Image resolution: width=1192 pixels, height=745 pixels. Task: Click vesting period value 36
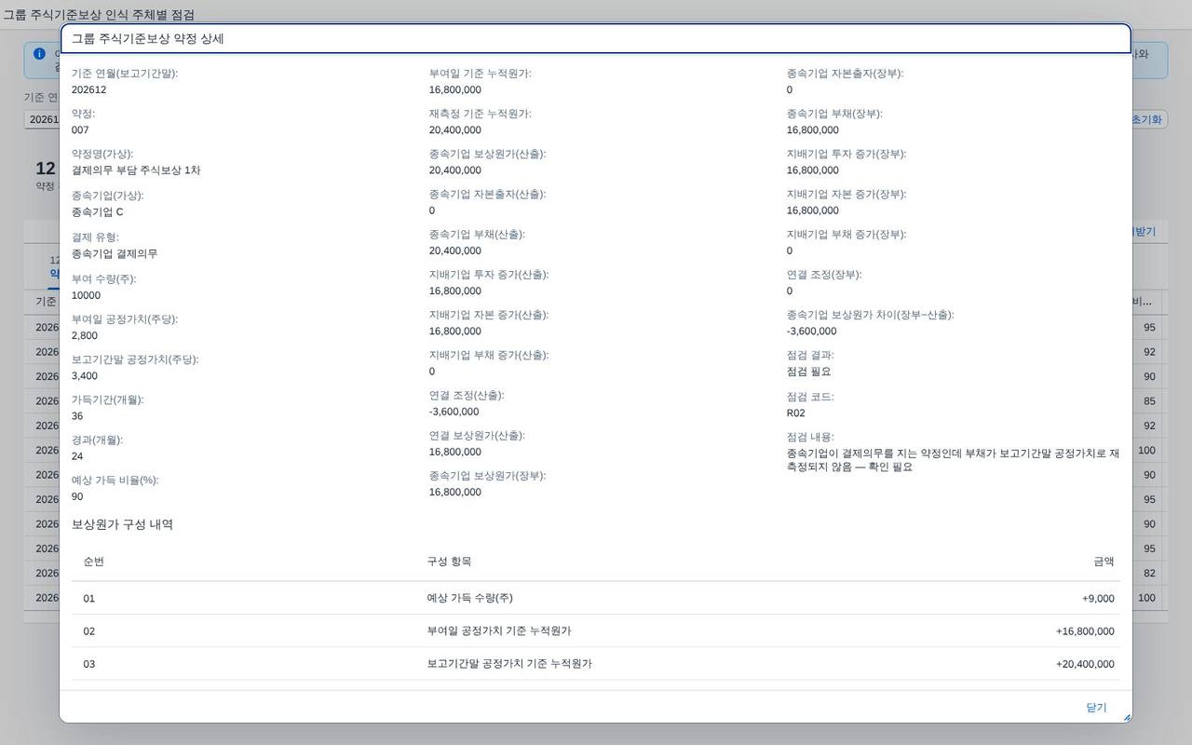click(77, 416)
